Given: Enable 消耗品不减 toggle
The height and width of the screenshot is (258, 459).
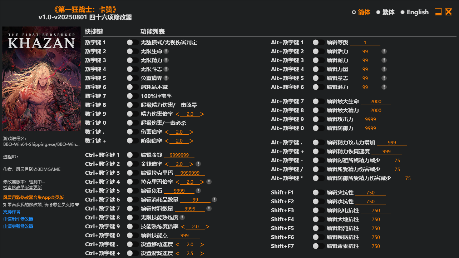Looking at the screenshot, I should tap(133, 87).
